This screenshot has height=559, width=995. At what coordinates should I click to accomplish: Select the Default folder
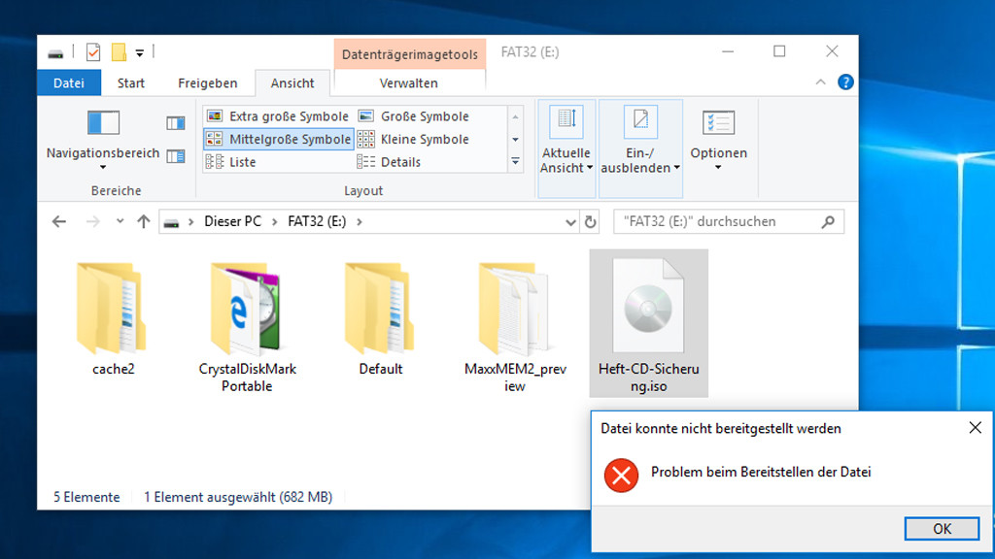point(381,320)
